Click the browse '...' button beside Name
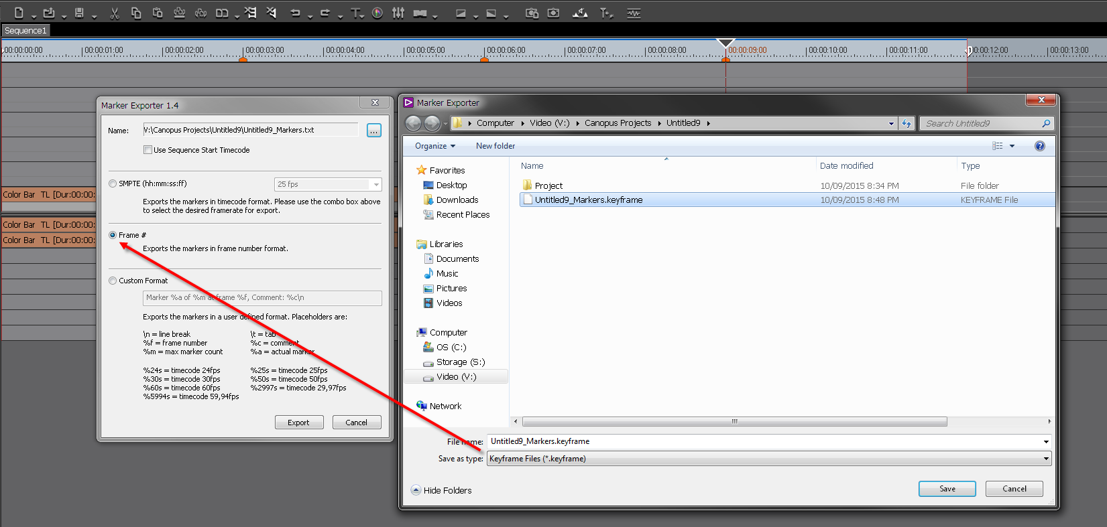Viewport: 1107px width, 527px height. coord(374,131)
